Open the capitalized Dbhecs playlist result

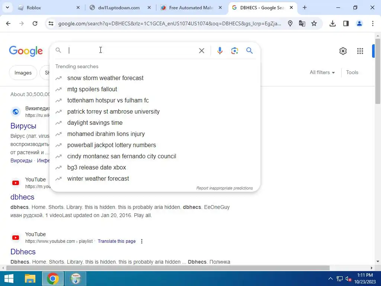click(x=23, y=252)
